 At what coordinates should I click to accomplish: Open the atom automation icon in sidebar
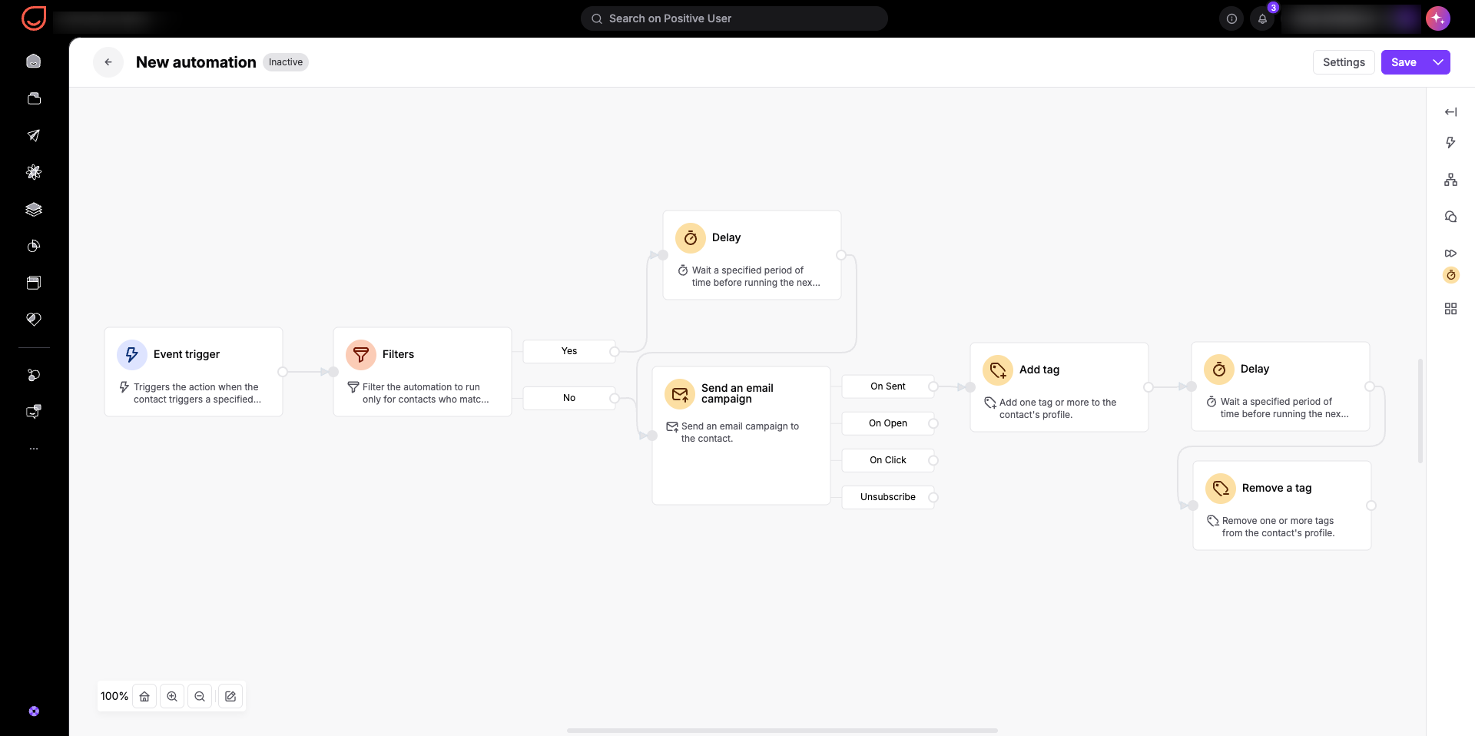tap(34, 172)
